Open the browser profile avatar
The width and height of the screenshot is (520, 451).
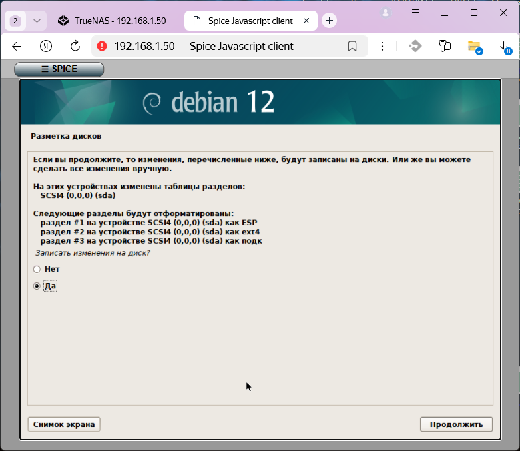tap(386, 13)
